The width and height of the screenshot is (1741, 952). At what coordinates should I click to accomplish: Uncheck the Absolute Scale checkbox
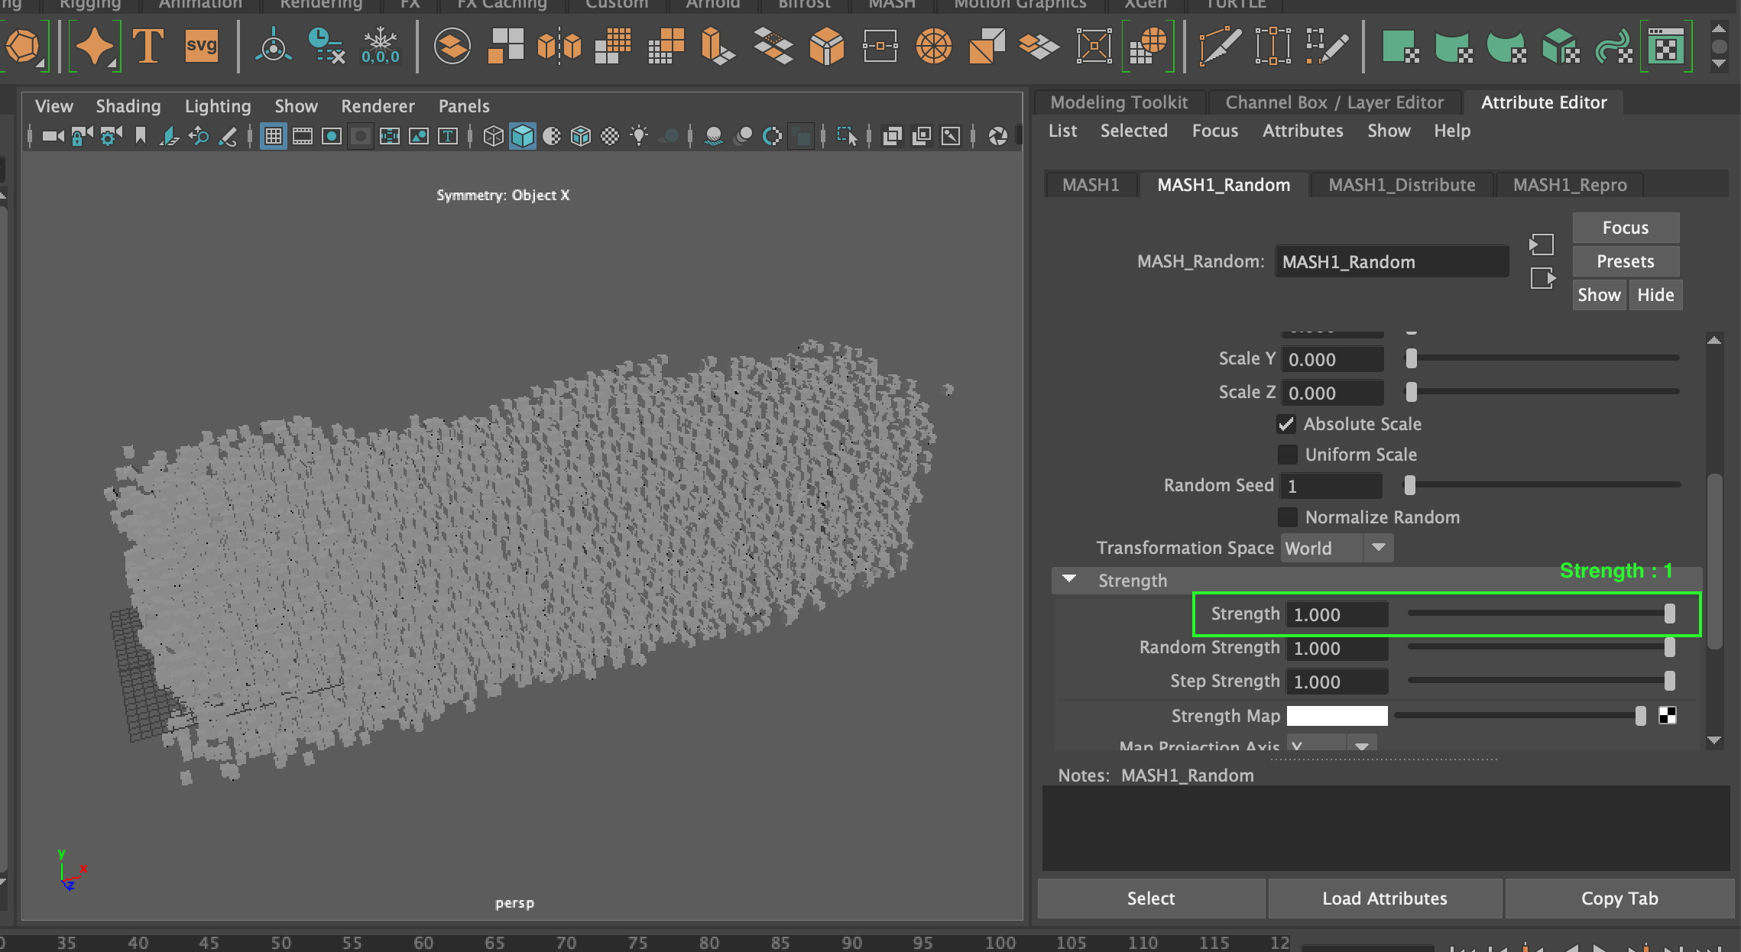(1286, 424)
